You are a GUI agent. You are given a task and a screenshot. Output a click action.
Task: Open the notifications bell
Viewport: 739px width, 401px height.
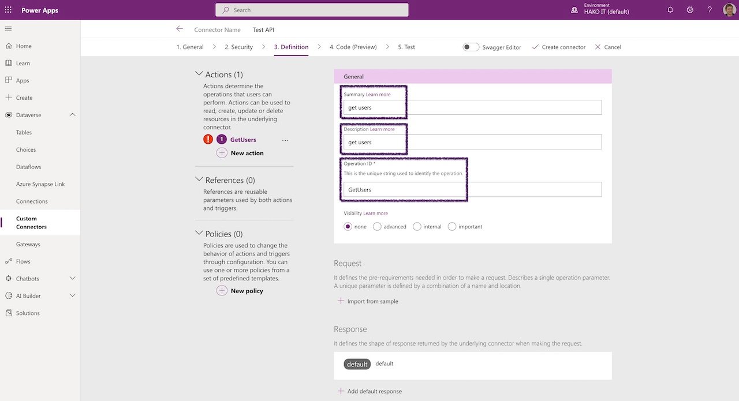click(x=670, y=10)
